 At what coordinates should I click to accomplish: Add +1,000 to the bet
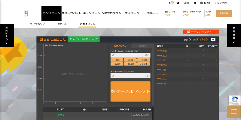pos(144,60)
